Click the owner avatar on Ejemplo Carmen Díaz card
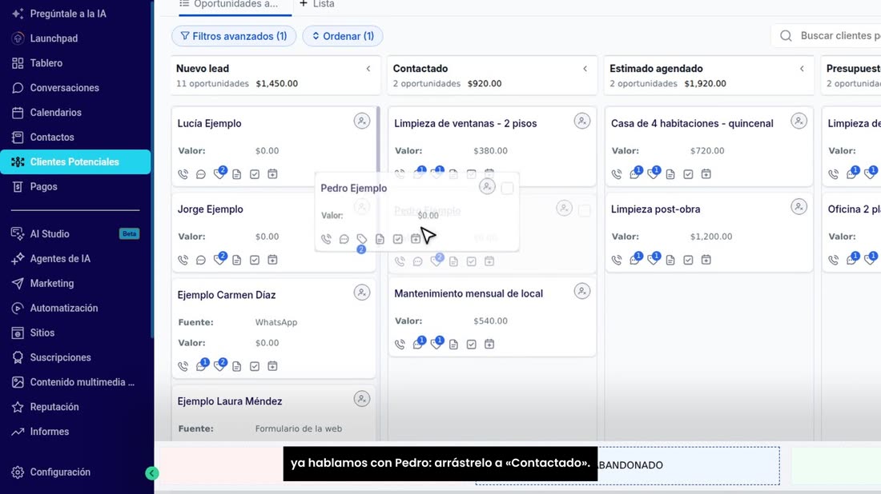 [362, 293]
